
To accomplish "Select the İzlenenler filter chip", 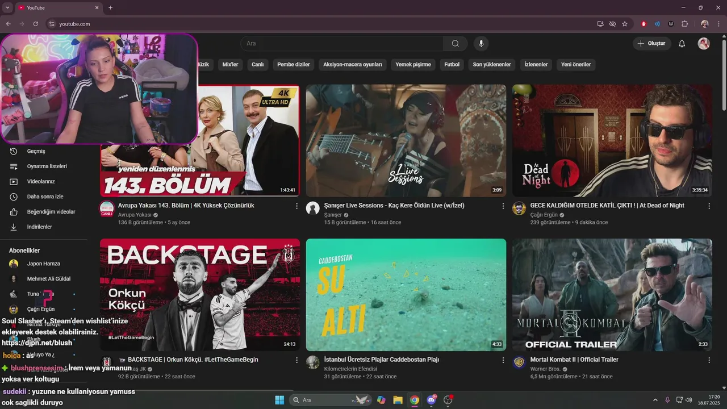I will coord(536,64).
